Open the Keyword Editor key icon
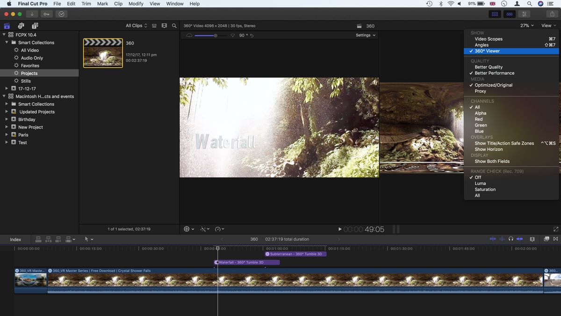 coord(46,14)
